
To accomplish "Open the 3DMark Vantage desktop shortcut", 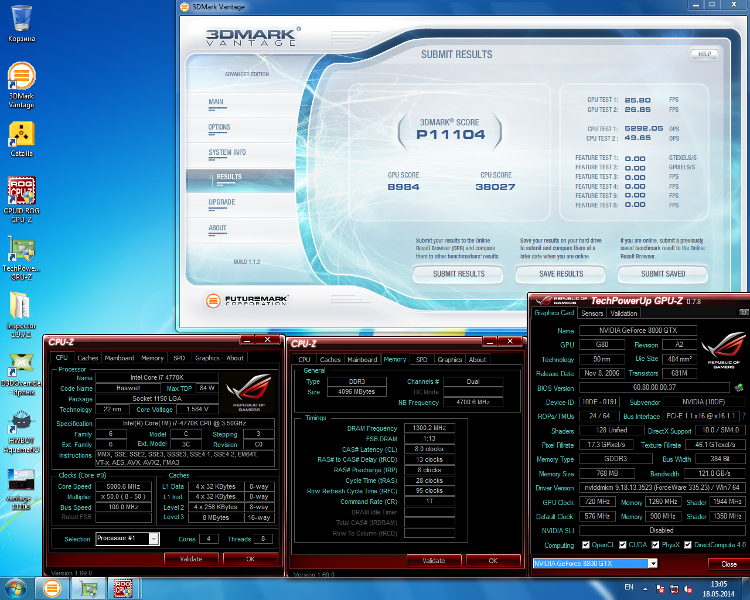I will (22, 85).
